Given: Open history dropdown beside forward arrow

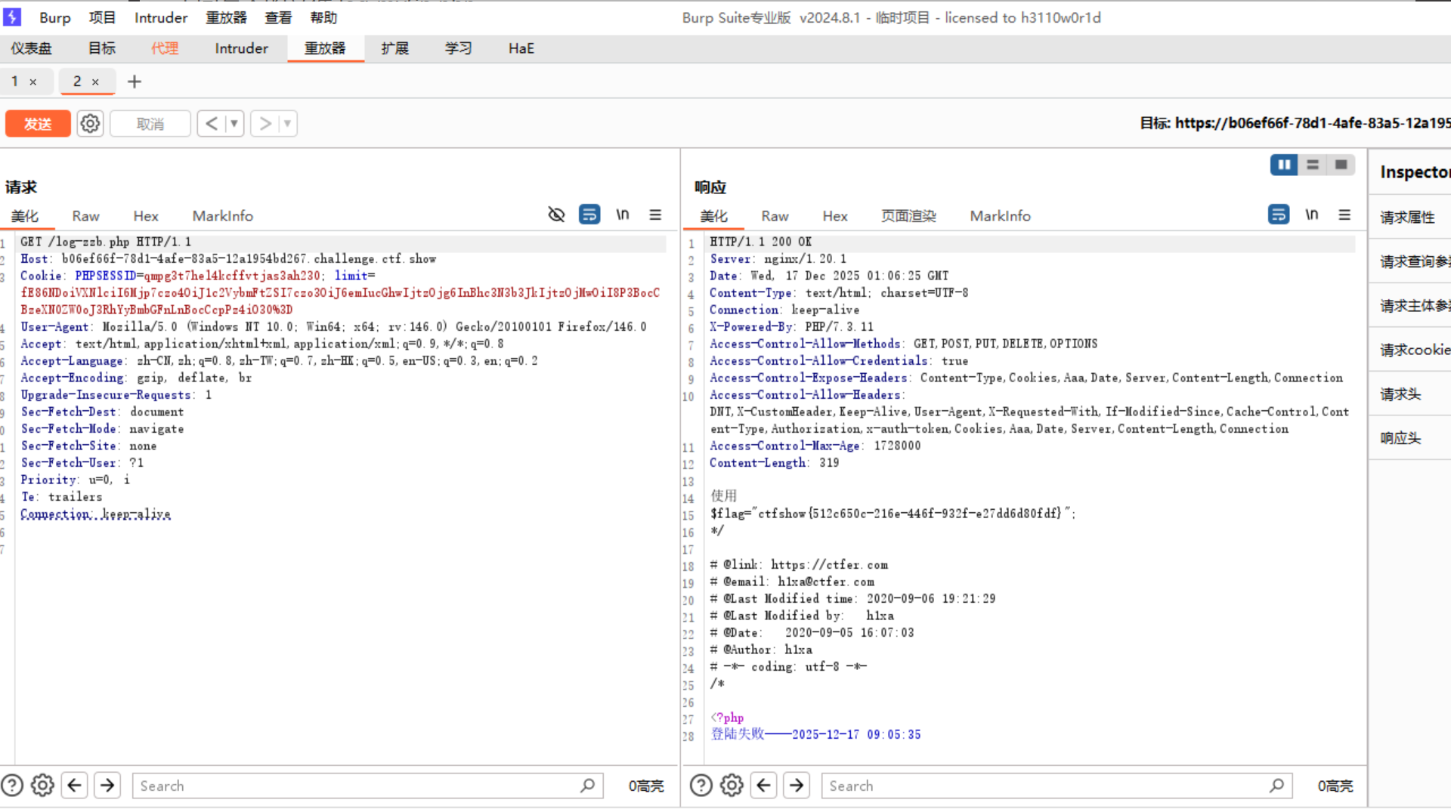Looking at the screenshot, I should [x=287, y=123].
